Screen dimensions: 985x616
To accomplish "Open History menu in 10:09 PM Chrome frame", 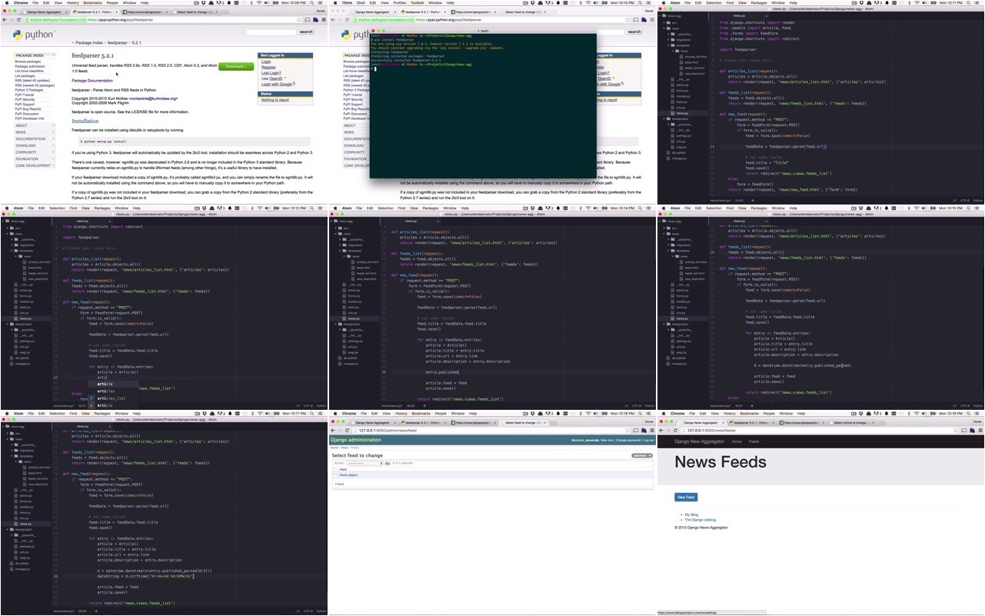I will tap(72, 3).
